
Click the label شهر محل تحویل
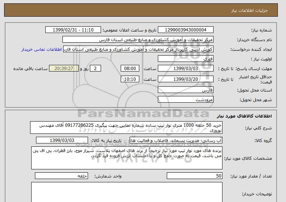tap(256, 100)
